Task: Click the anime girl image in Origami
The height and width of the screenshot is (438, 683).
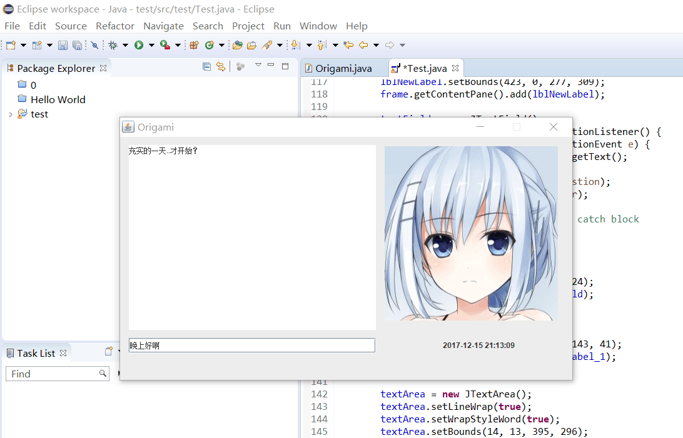Action: [x=472, y=233]
